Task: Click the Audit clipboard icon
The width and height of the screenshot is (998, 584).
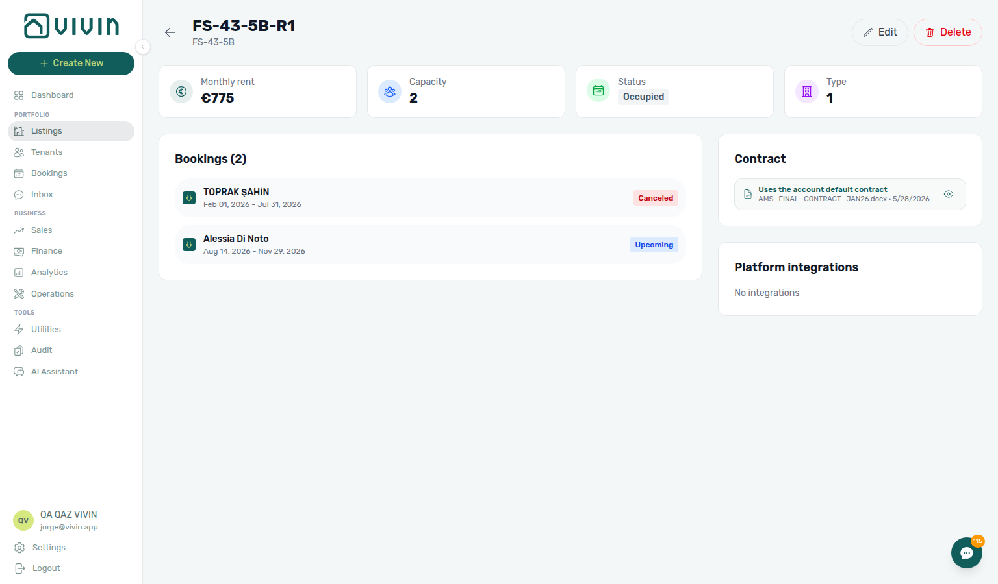Action: 19,350
